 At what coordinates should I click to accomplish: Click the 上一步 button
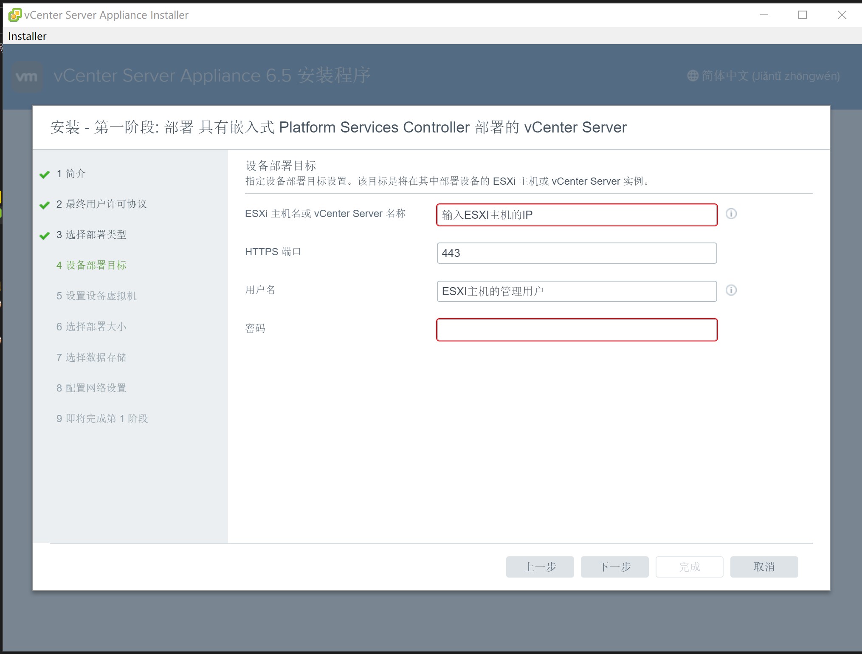pyautogui.click(x=540, y=567)
